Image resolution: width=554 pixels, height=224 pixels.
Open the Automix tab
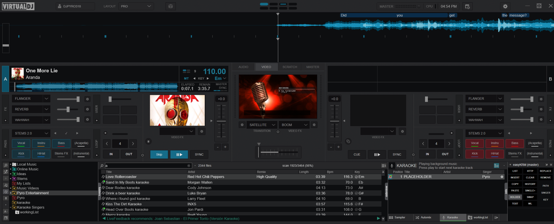423,217
